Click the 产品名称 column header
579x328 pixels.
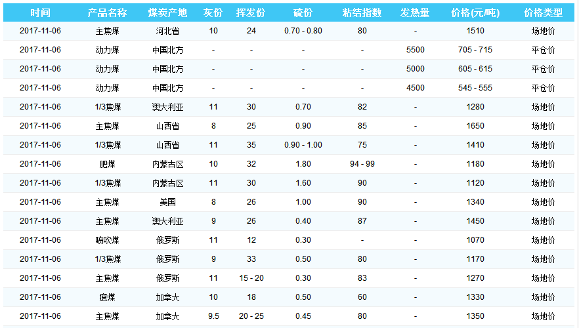pyautogui.click(x=107, y=13)
